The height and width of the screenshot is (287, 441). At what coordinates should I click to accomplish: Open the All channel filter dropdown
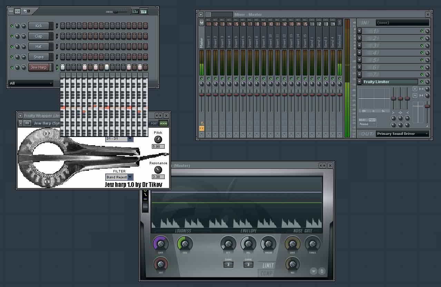pos(31,83)
